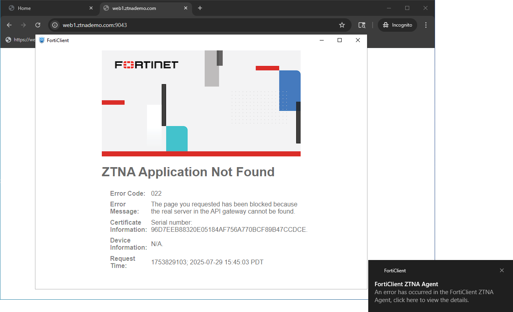Open Chrome's three-dot menu
The image size is (513, 312).
[426, 25]
